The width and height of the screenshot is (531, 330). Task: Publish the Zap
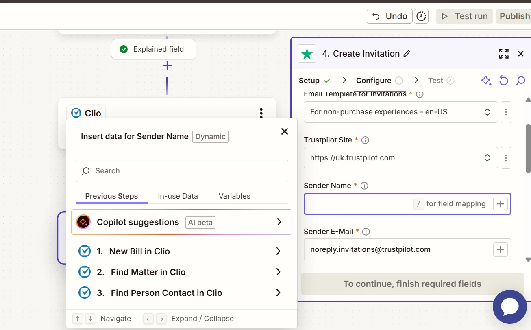click(514, 16)
